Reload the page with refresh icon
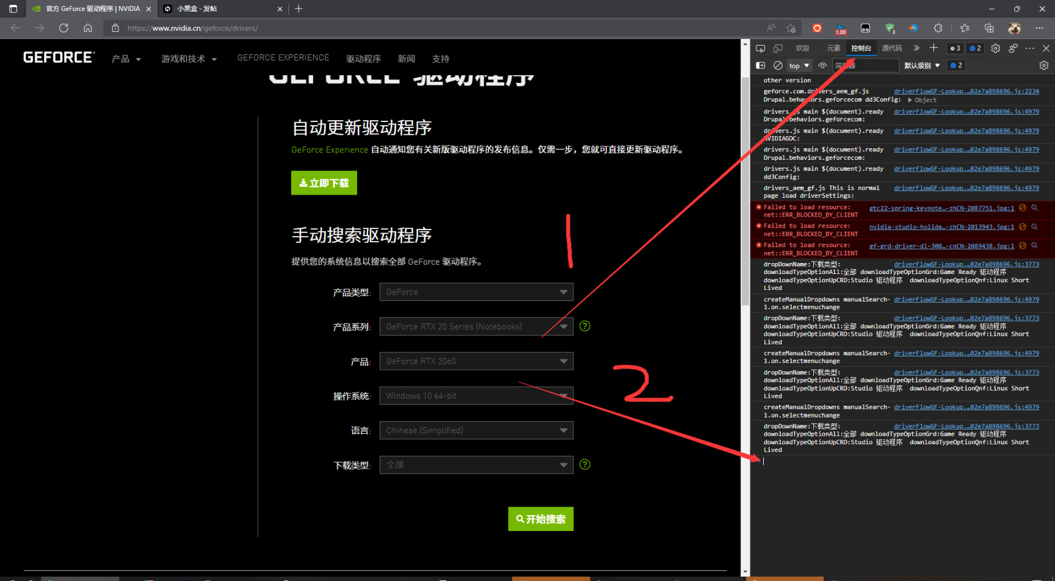Image resolution: width=1055 pixels, height=581 pixels. [63, 28]
